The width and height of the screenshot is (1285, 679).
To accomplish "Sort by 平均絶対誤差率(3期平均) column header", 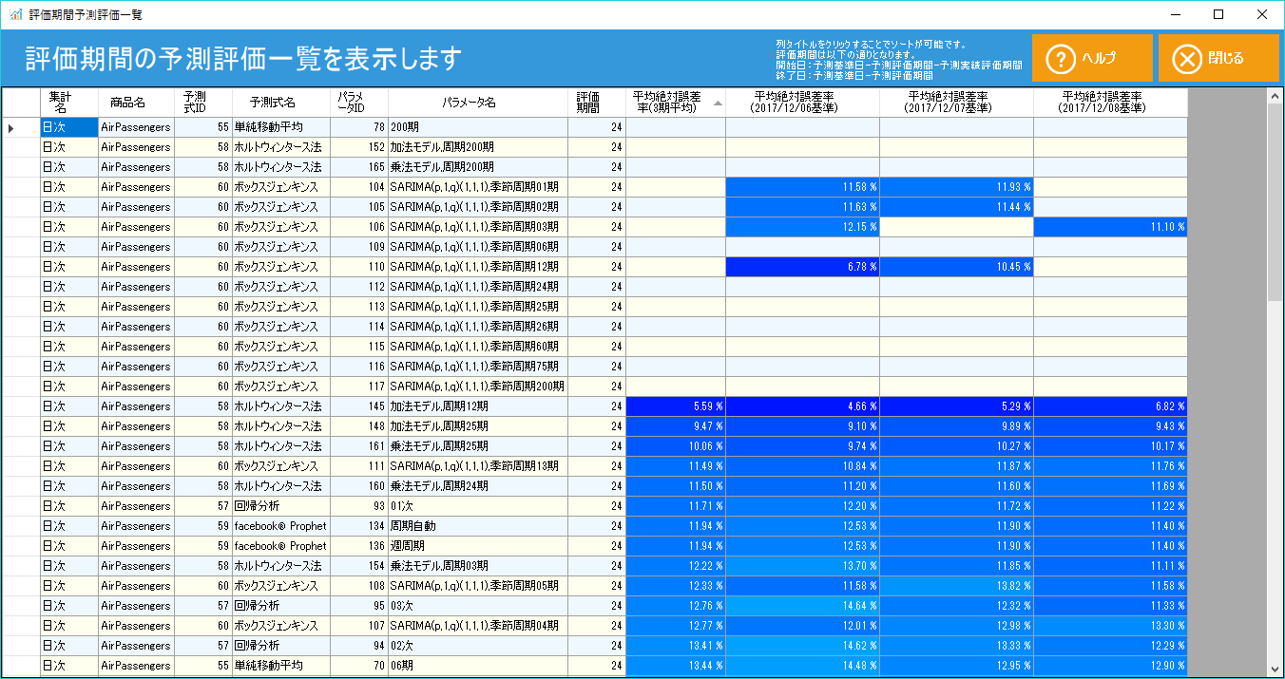I will click(676, 103).
